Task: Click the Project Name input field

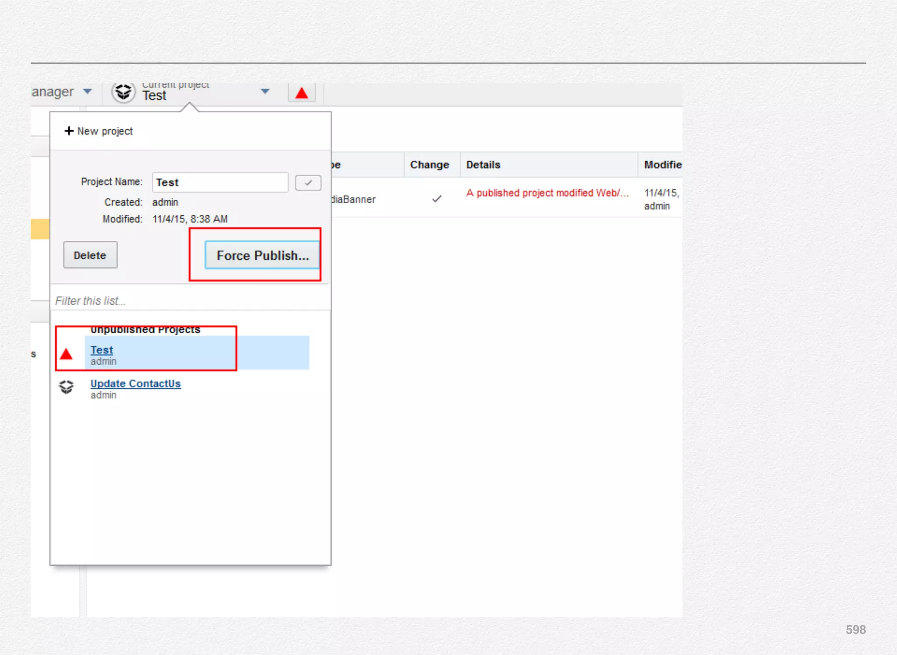Action: pos(220,183)
